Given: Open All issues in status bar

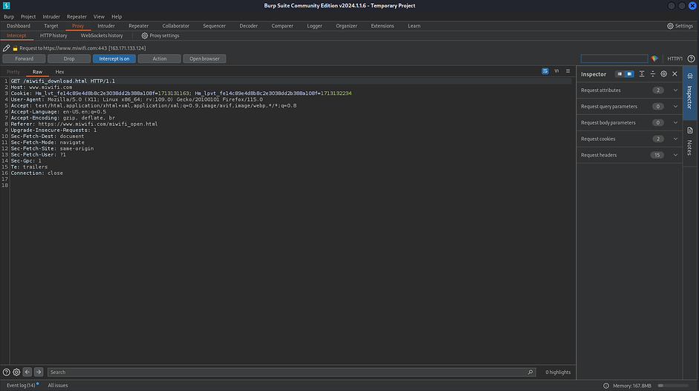Looking at the screenshot, I should point(58,386).
